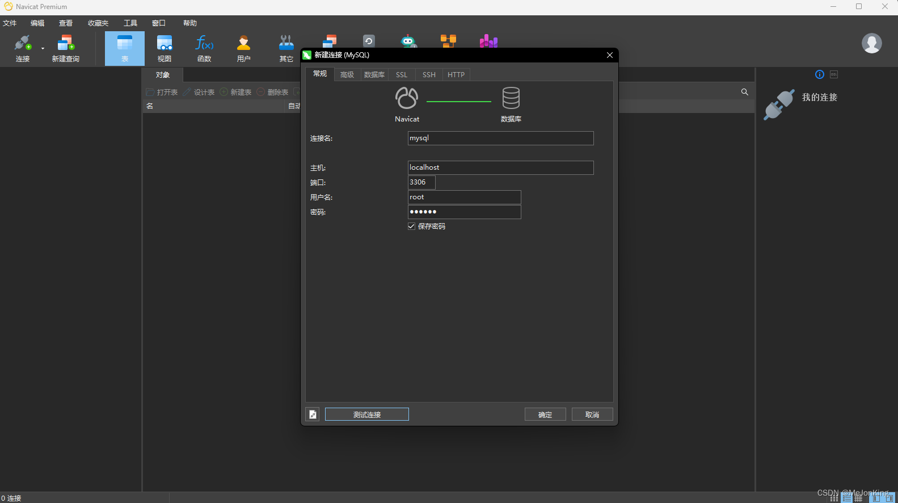Select the 对象 tab in main window

[163, 75]
